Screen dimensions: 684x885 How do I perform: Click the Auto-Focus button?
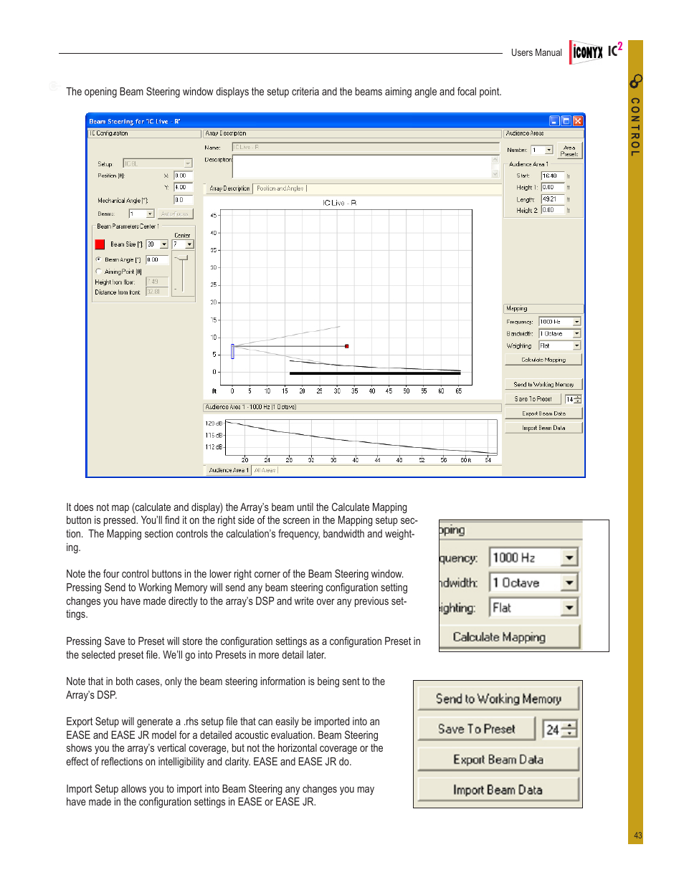175,214
